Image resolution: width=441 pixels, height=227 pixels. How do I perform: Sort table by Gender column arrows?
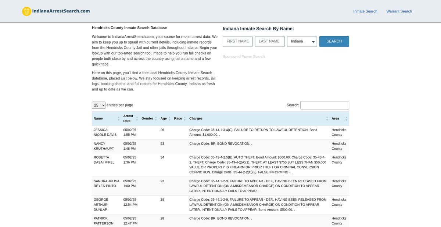click(156, 119)
